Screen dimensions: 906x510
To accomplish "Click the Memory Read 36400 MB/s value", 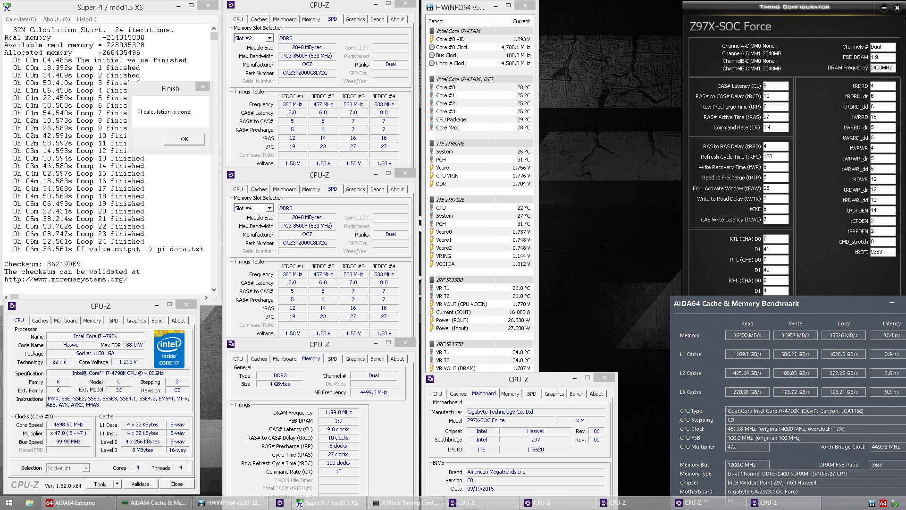I will point(747,335).
